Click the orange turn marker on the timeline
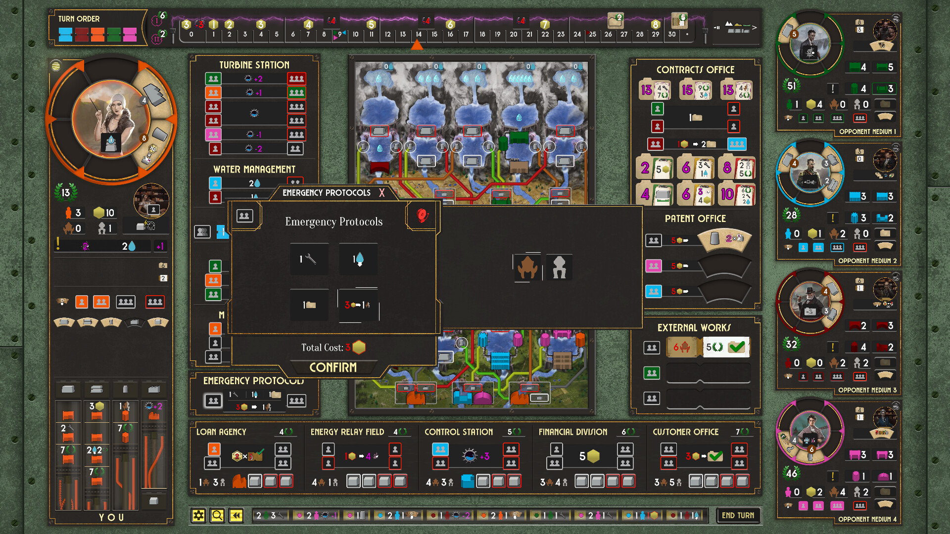Viewport: 950px width, 534px height. (417, 45)
